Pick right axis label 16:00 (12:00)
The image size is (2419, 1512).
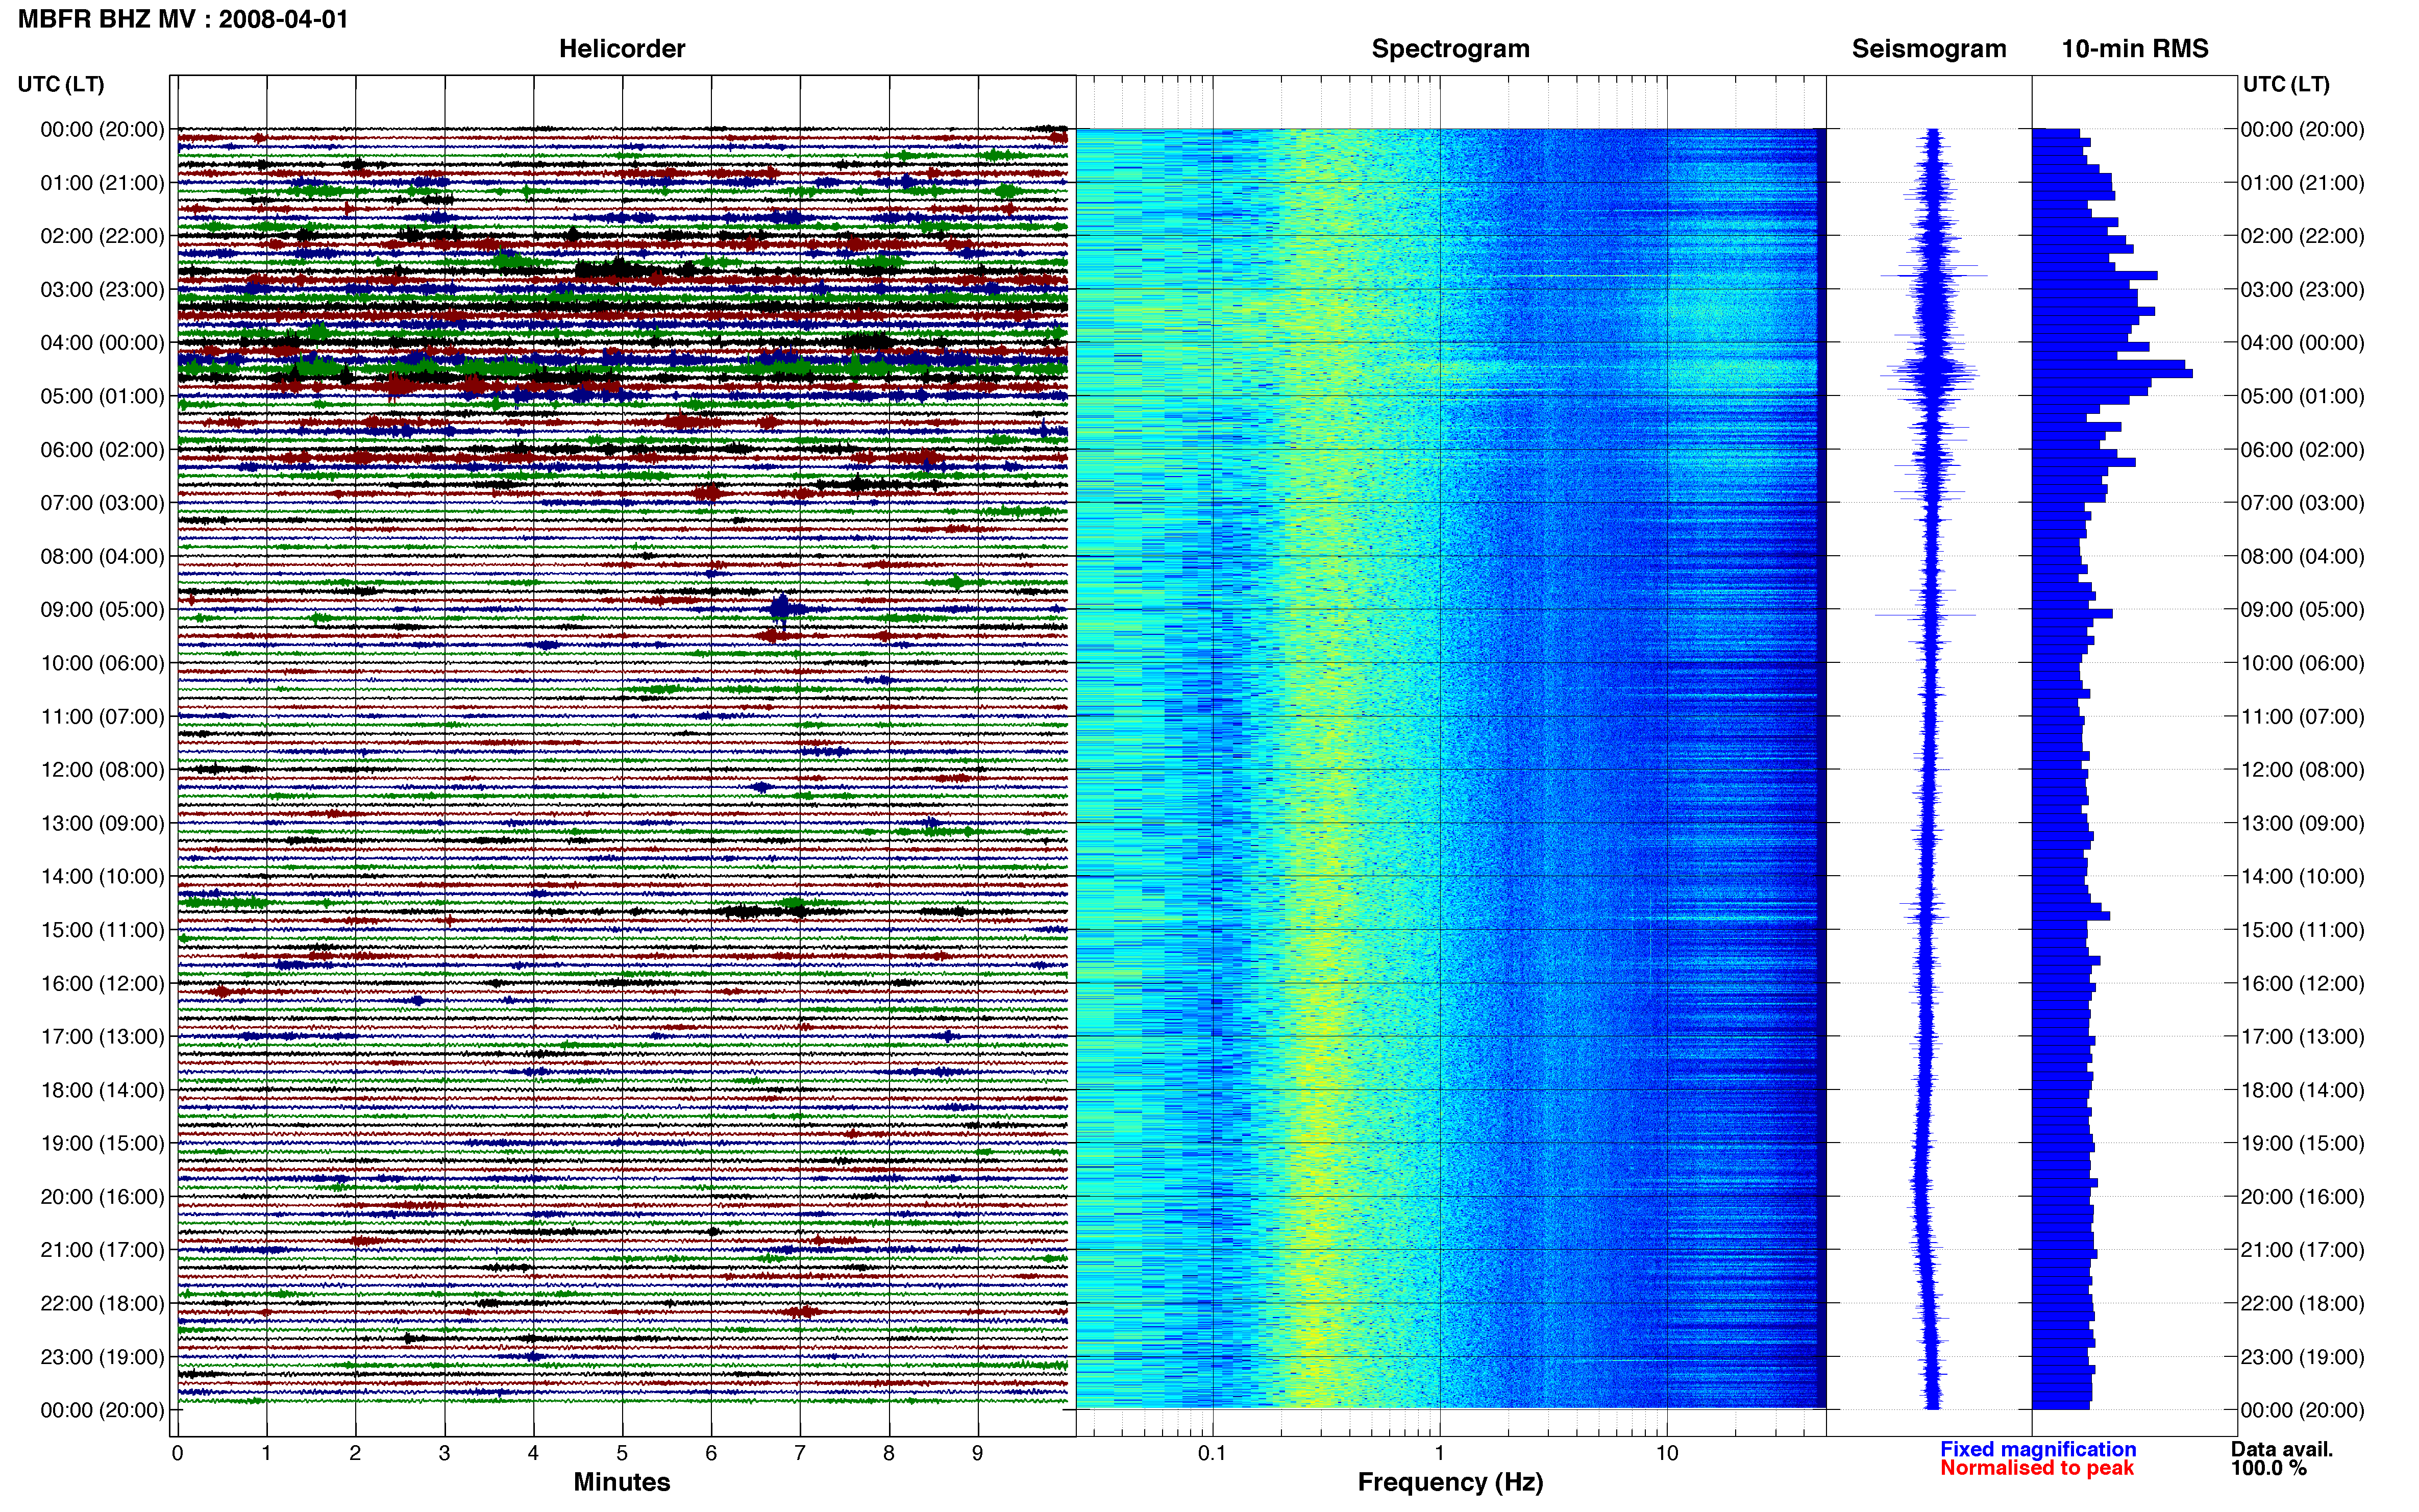coord(2303,983)
